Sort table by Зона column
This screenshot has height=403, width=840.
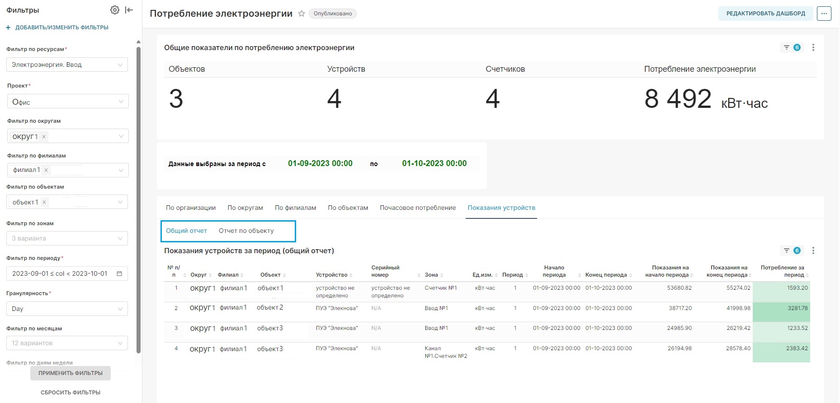(441, 275)
